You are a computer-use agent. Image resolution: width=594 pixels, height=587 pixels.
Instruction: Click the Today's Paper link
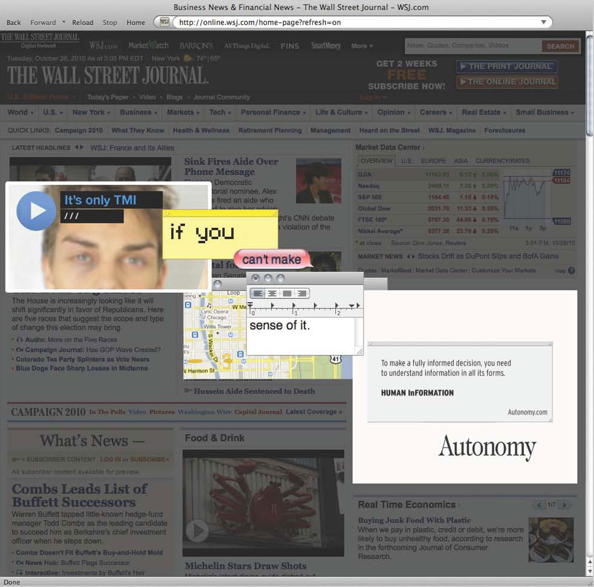[108, 97]
